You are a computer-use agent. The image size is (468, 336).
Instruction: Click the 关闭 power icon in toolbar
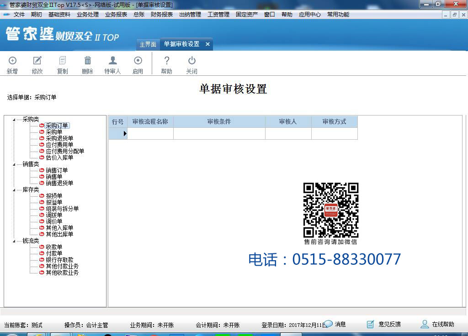[191, 61]
